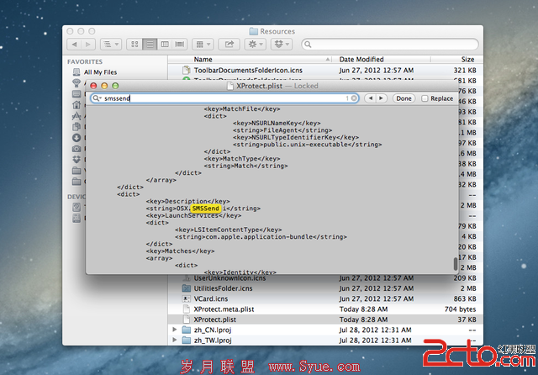Sort files by Date Modified column
This screenshot has width=538, height=375.
[x=361, y=60]
